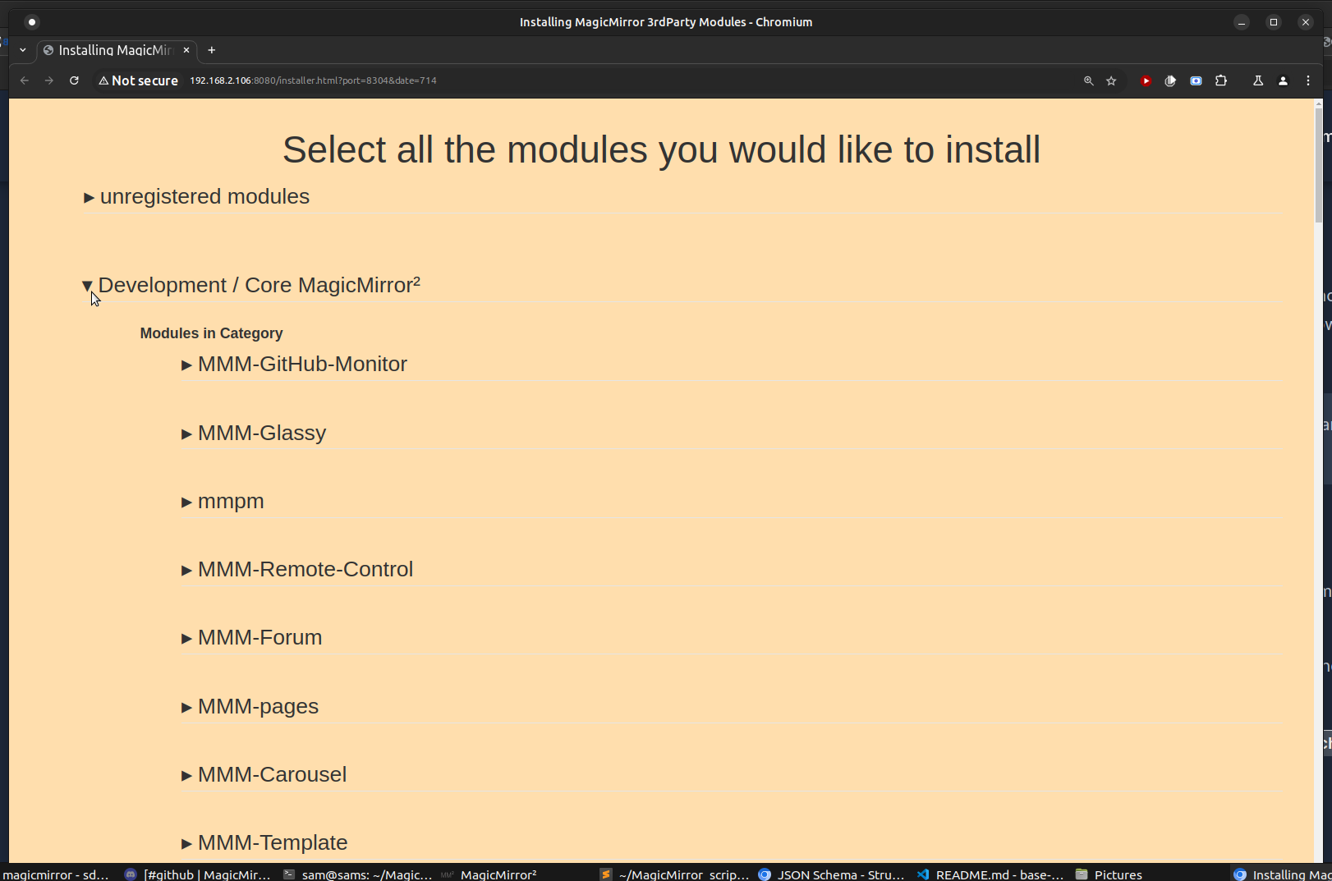Expand unregistered modules section
This screenshot has width=1332, height=881.
click(196, 197)
